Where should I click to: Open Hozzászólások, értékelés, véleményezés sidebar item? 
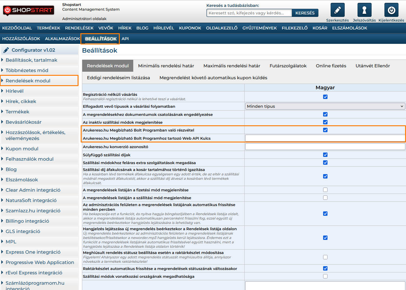point(39,135)
